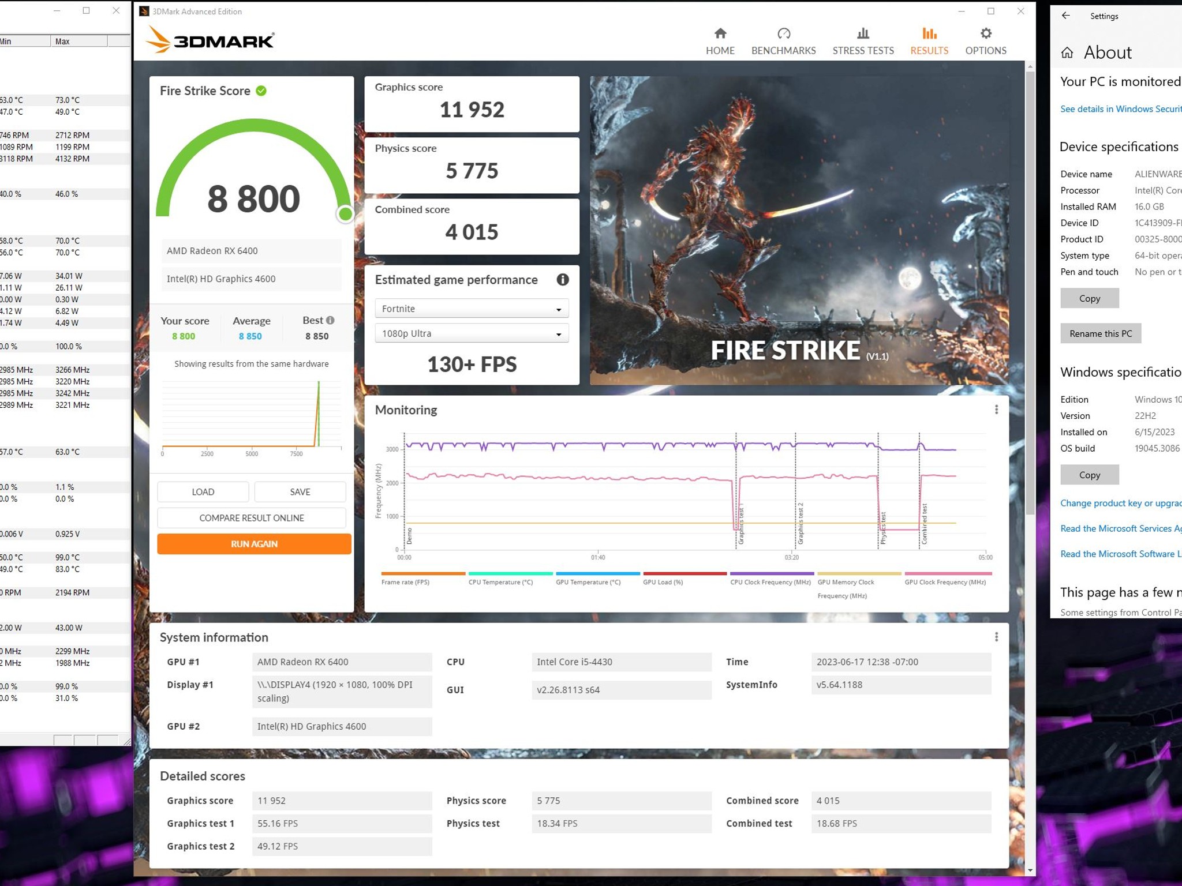This screenshot has height=886, width=1182.
Task: Click the Max column header in the monitor window
Action: [x=79, y=41]
